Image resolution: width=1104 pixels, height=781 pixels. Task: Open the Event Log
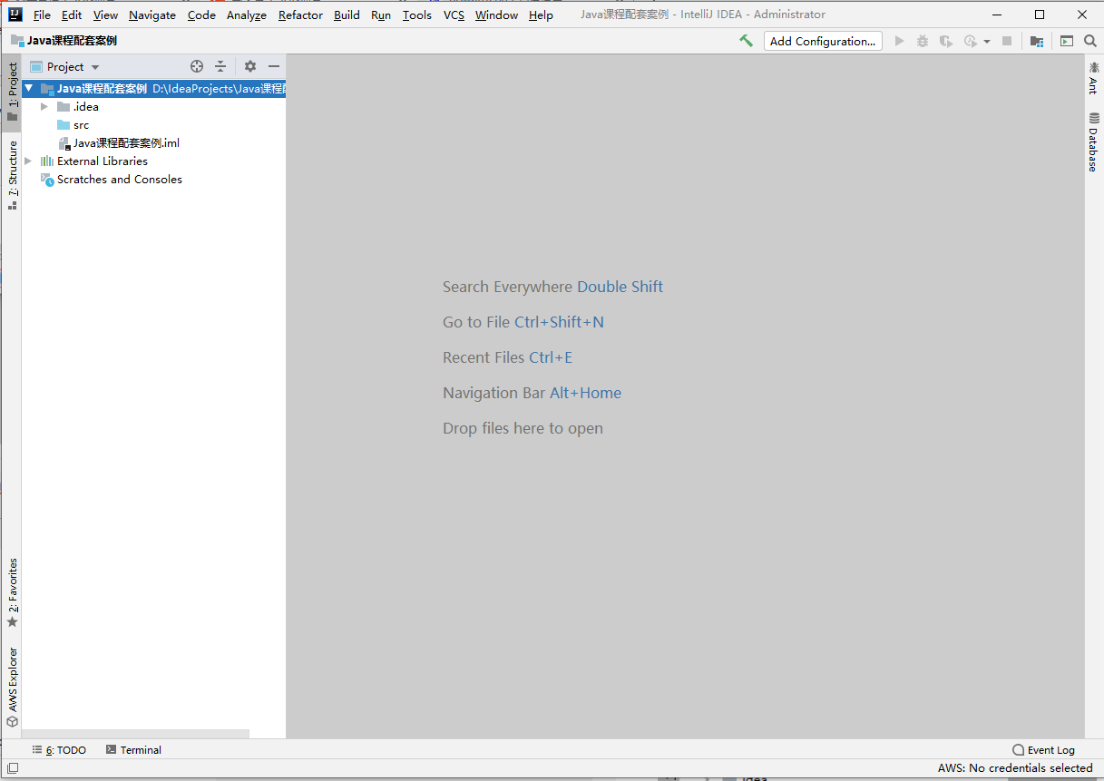click(x=1043, y=750)
